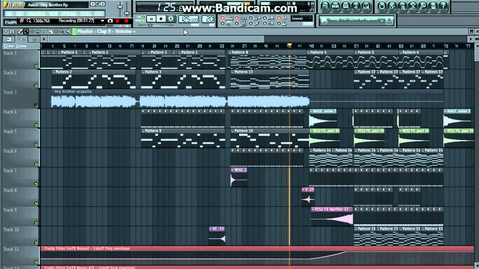Click the microphone recording icon
479x269 pixels.
pos(422,6)
